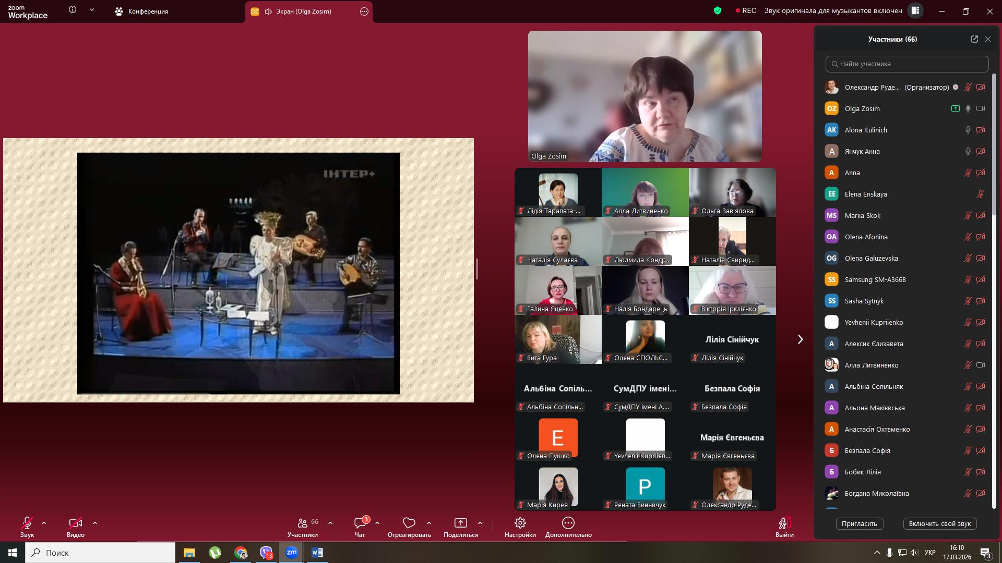Toggle microphone mute Sound button
Viewport: 1002px width, 563px height.
27,523
